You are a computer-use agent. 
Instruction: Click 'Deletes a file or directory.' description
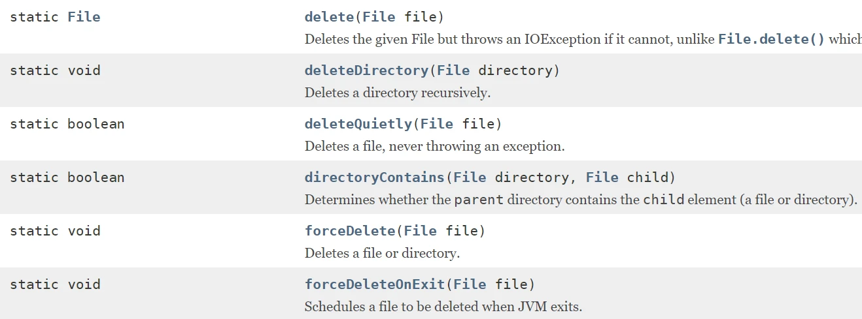coord(382,253)
